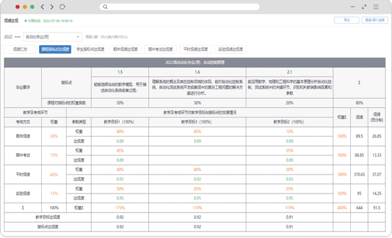
Task: Click the 2.1 indicator column header
Action: click(289, 72)
